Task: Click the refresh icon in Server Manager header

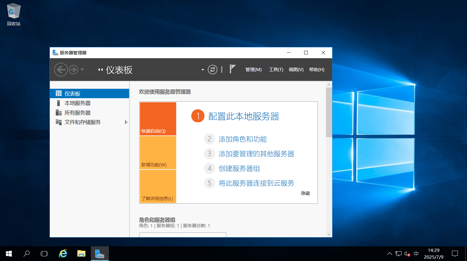Action: [212, 70]
